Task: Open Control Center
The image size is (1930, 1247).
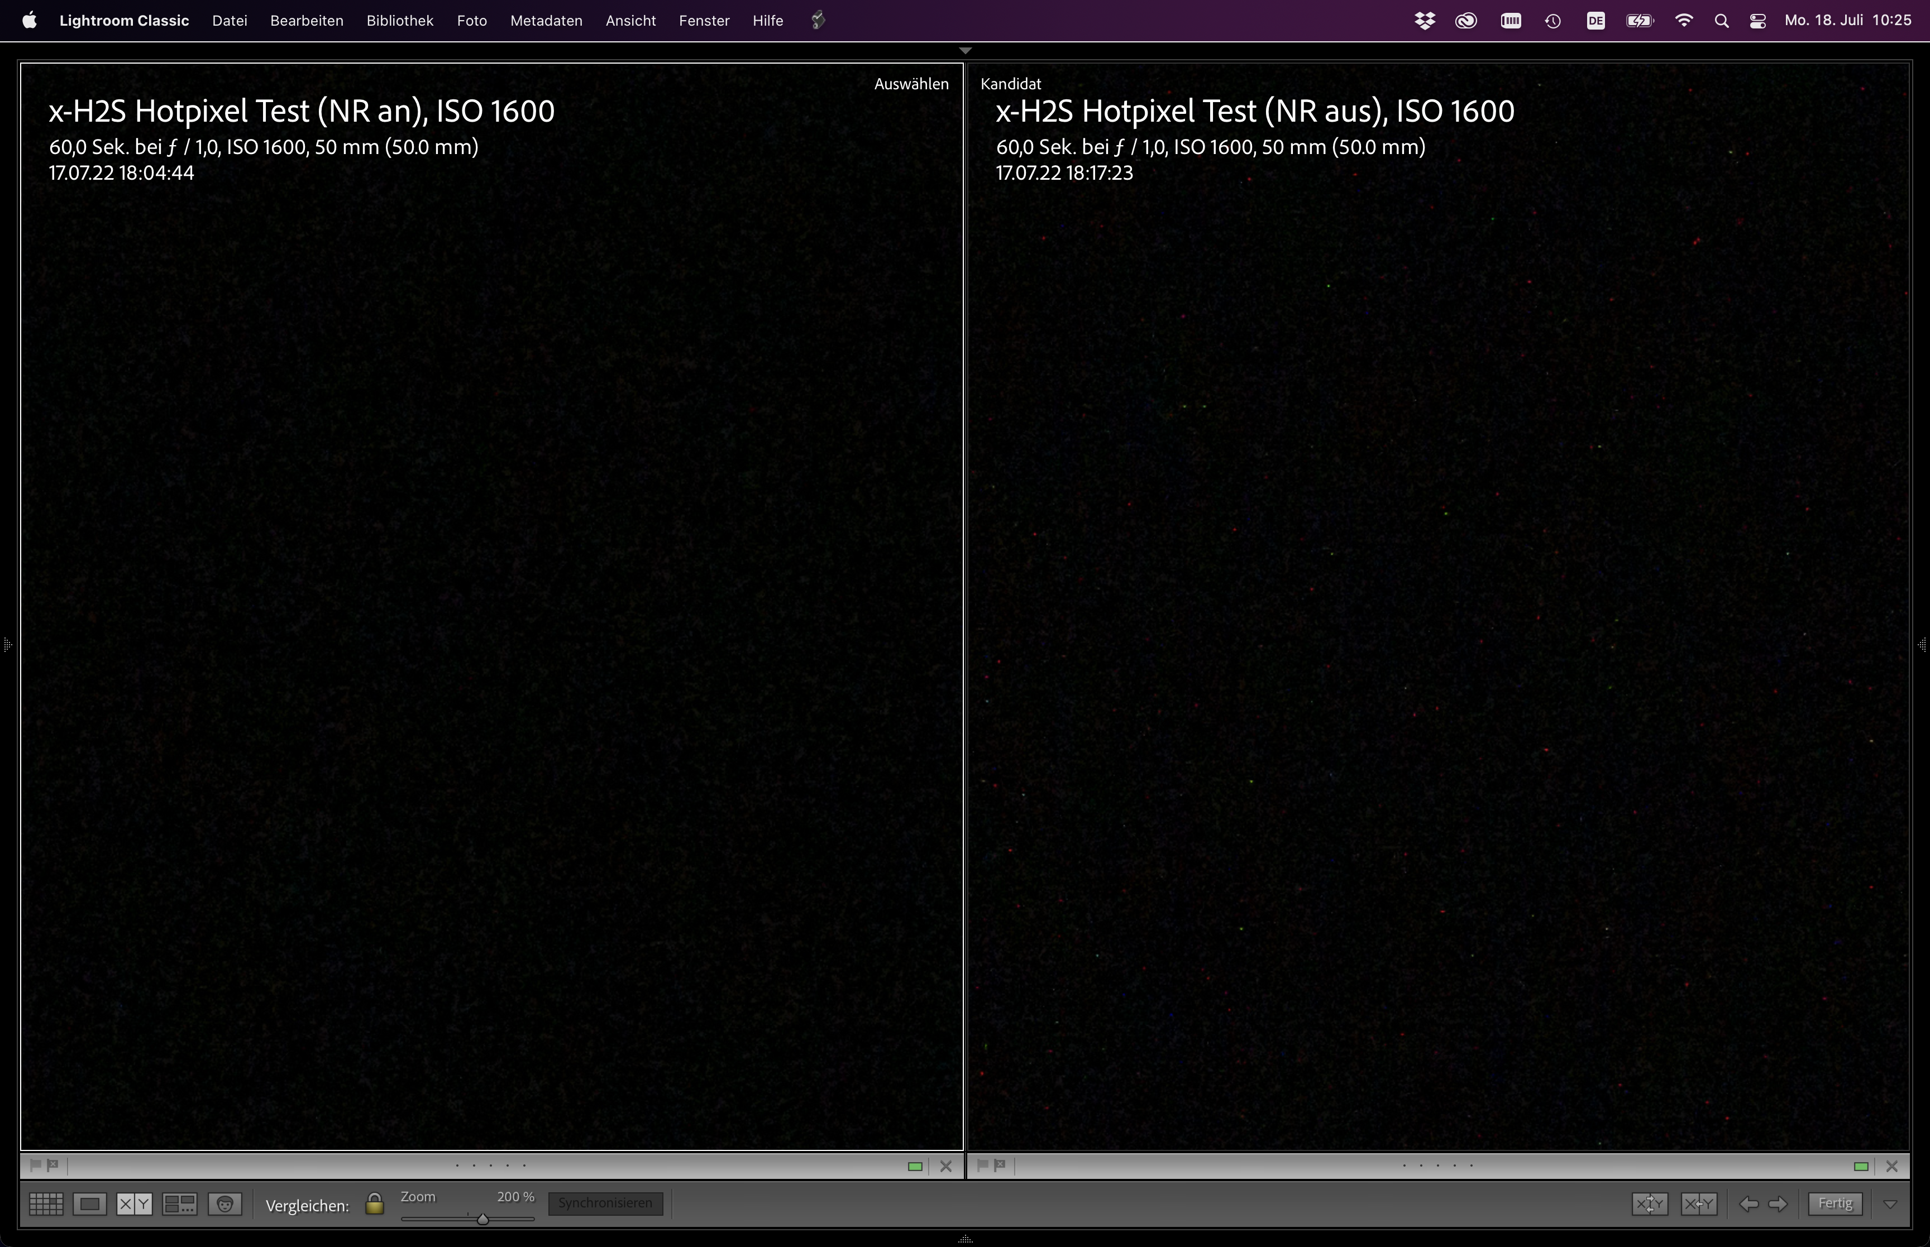Action: [1757, 21]
